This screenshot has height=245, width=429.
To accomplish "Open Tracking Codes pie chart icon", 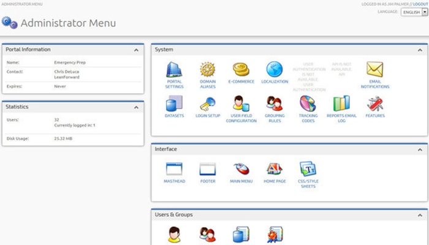I will (x=308, y=104).
